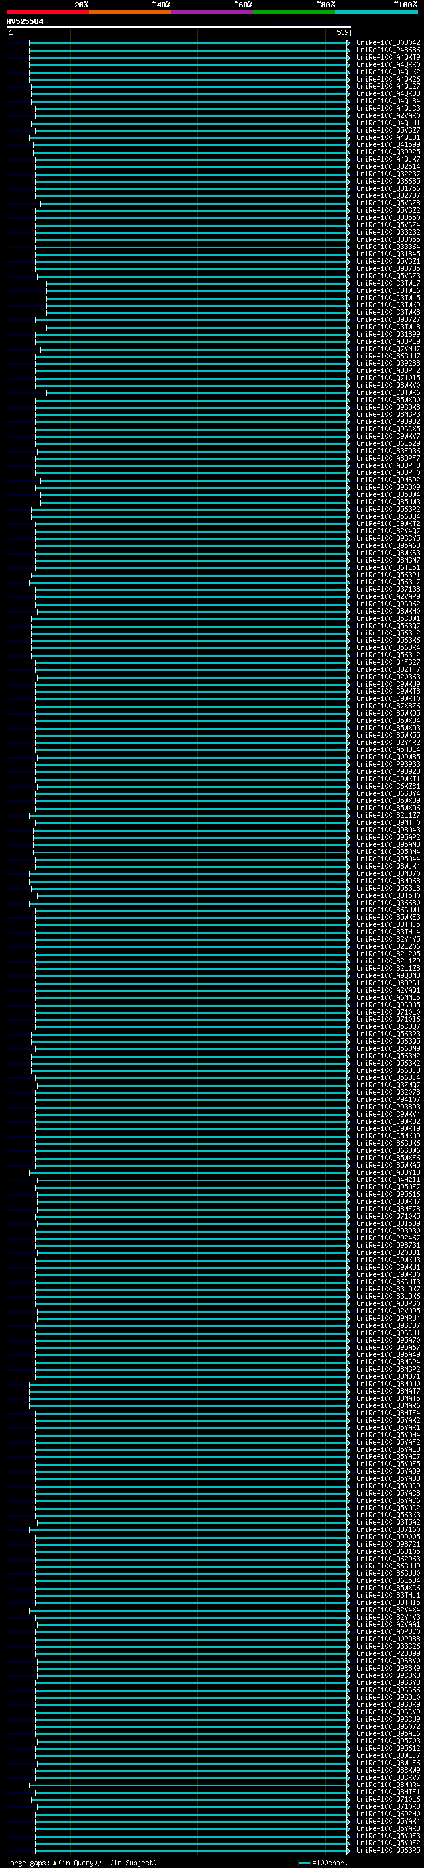This screenshot has height=1868, width=424.
Task: Click hit label UniRef100_C3TWL7
Action: [x=388, y=284]
